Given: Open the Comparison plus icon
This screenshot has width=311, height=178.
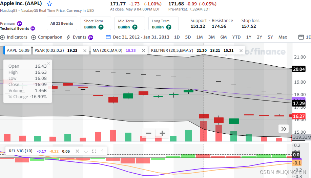Looking at the screenshot, I should (34, 37).
